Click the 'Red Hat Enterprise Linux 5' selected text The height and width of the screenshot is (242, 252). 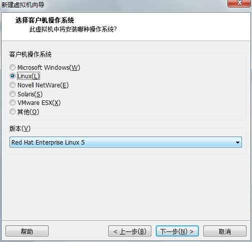(x=48, y=143)
